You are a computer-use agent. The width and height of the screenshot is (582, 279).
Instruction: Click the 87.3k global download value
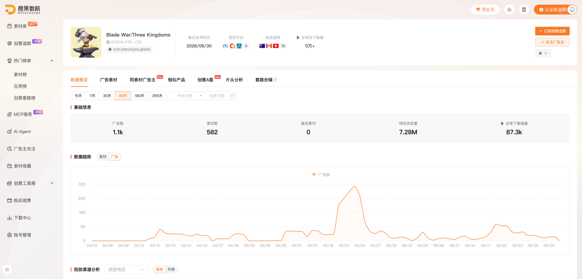pos(514,132)
